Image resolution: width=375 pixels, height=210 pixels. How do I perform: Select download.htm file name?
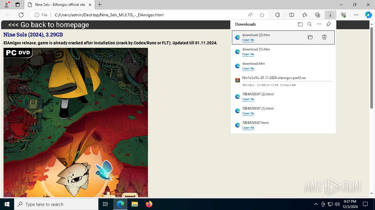click(x=254, y=64)
